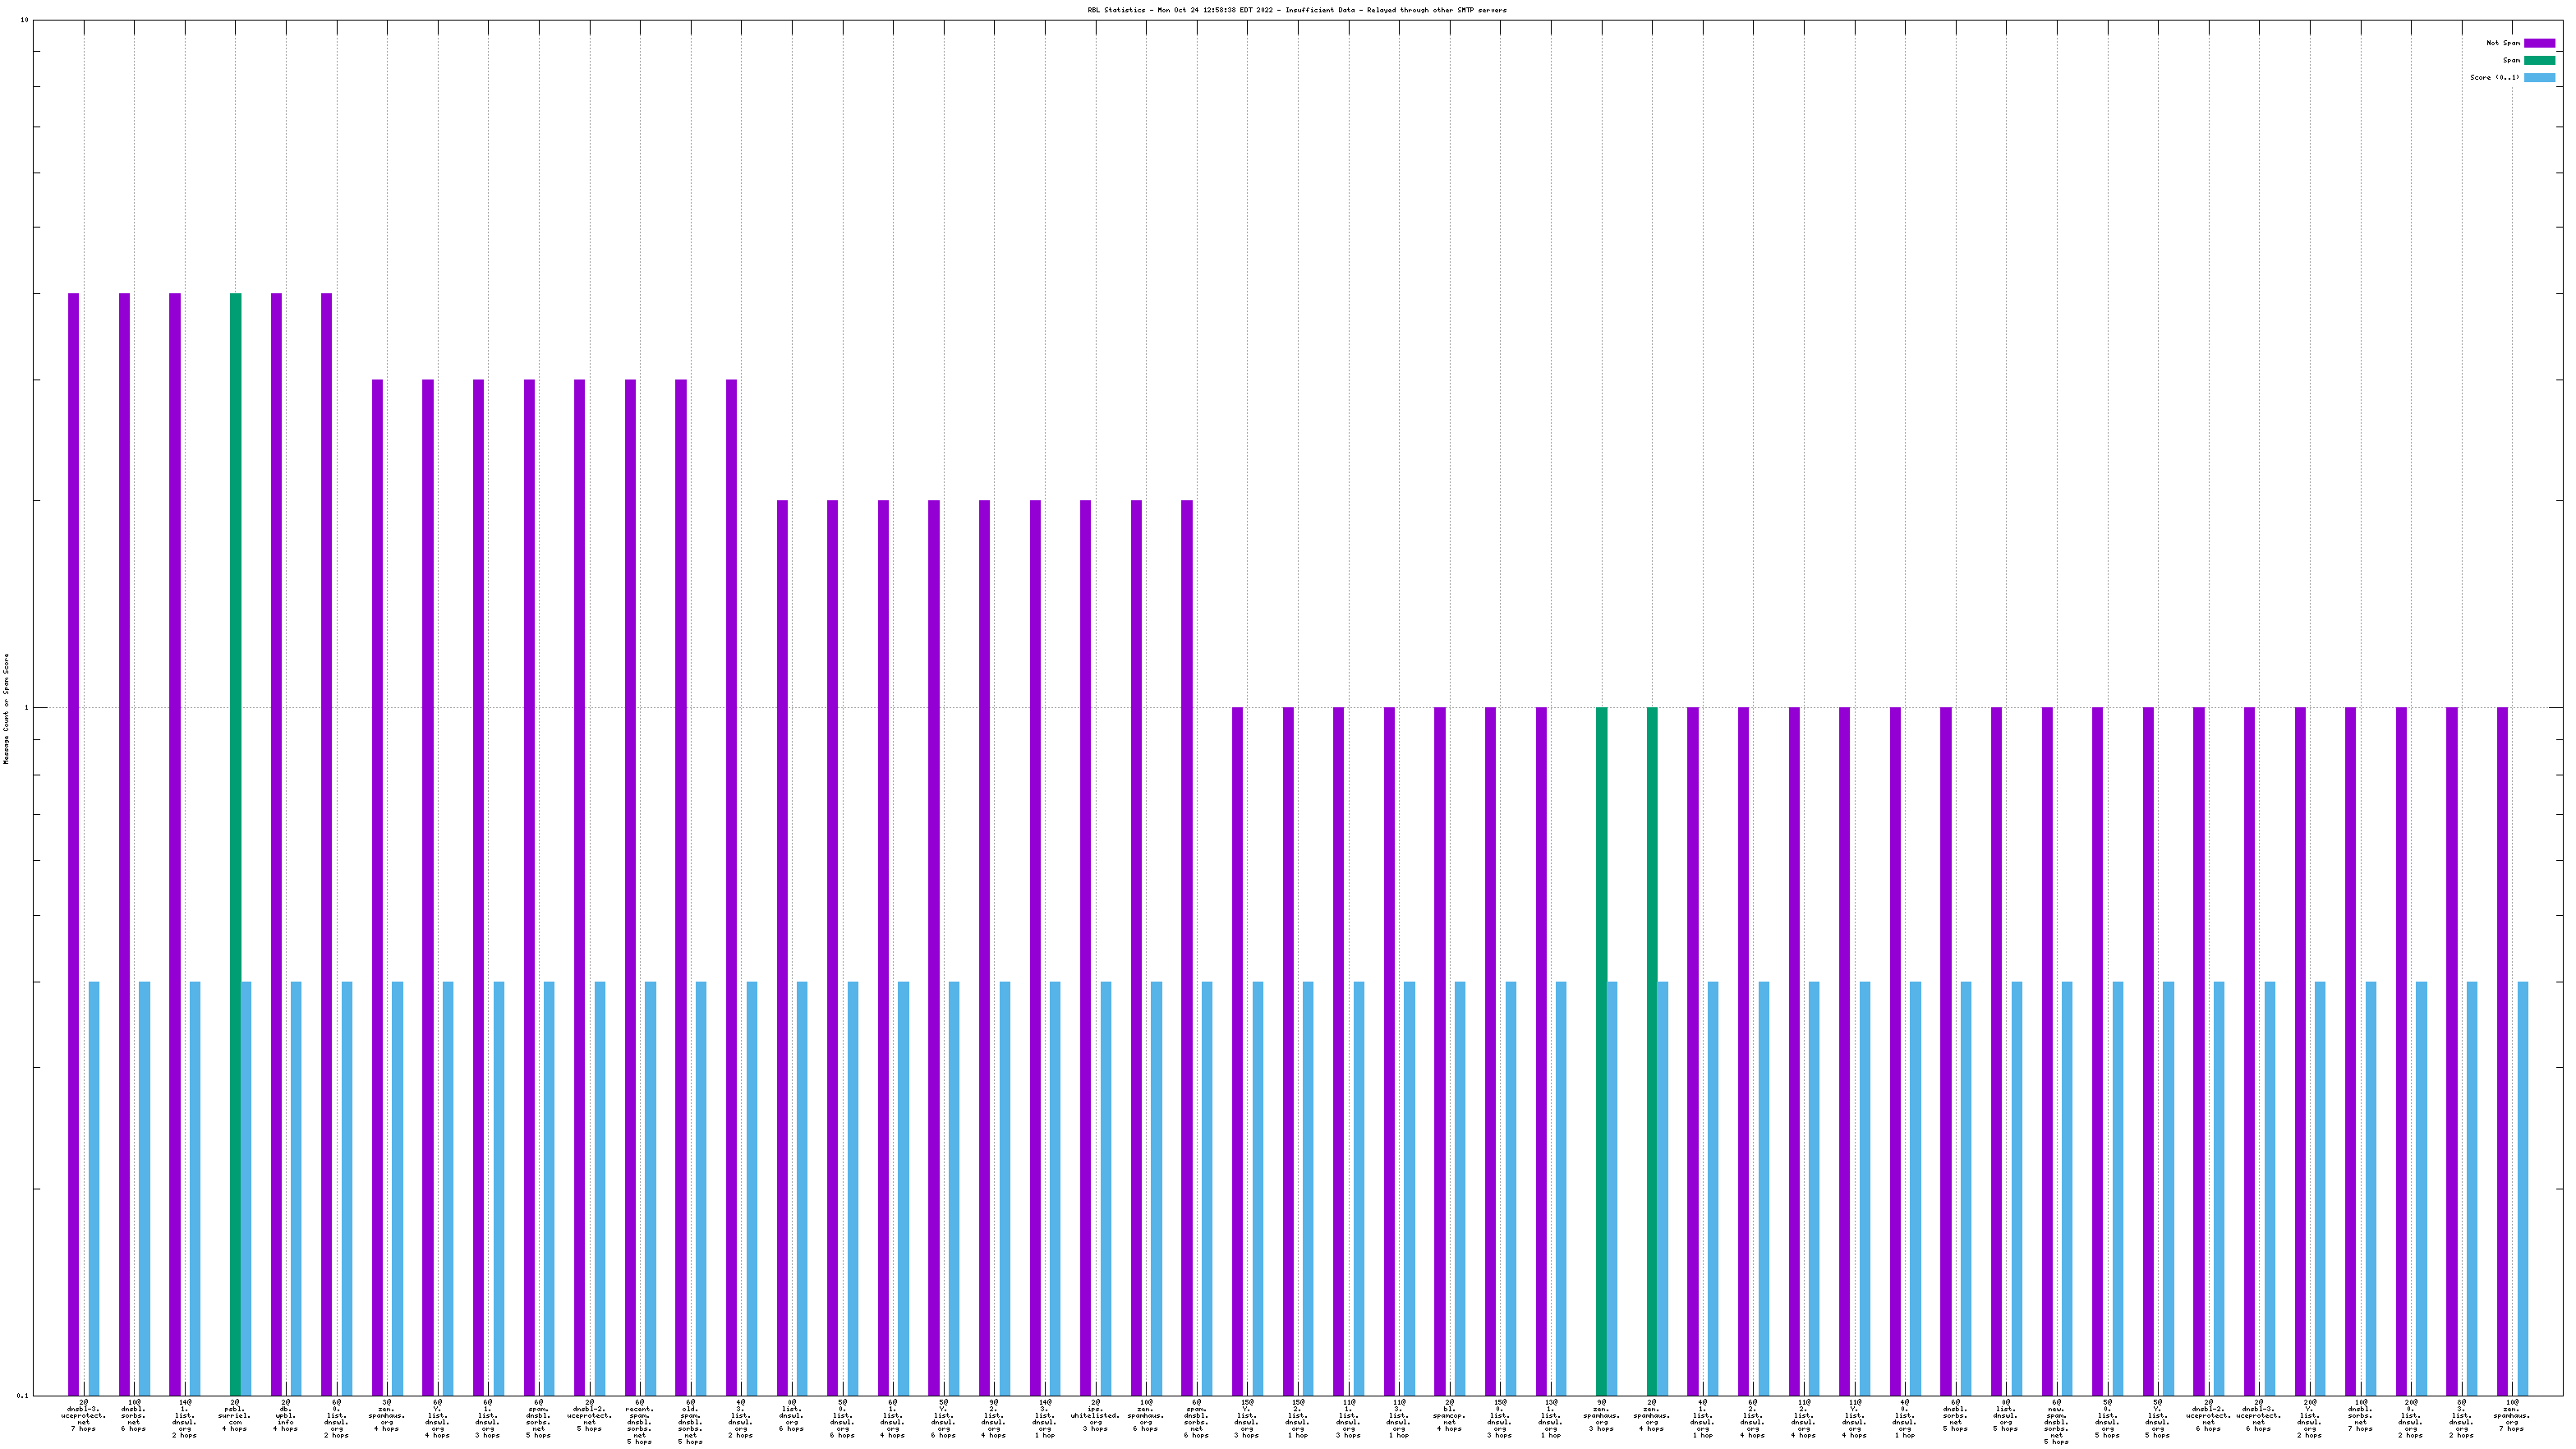Click the db.wpbl.info 4 hops label
This screenshot has width=2576, height=1449.
[x=286, y=1416]
